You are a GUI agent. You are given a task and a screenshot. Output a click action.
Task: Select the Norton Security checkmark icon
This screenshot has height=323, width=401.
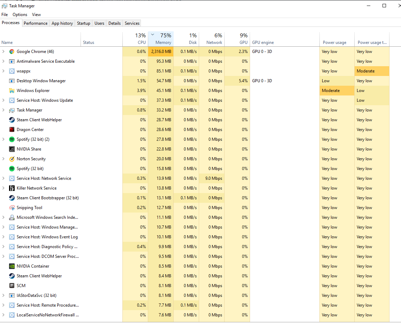point(12,159)
